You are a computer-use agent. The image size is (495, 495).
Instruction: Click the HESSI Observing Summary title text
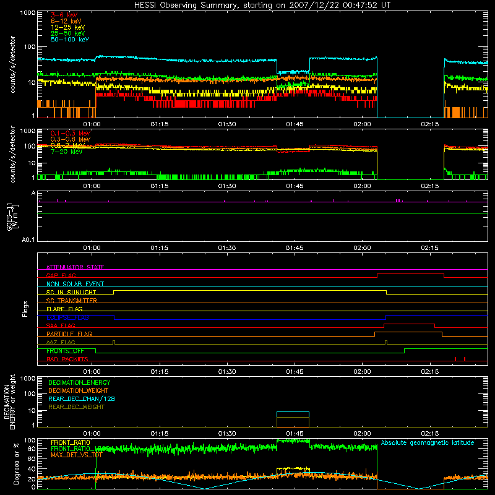(x=262, y=6)
